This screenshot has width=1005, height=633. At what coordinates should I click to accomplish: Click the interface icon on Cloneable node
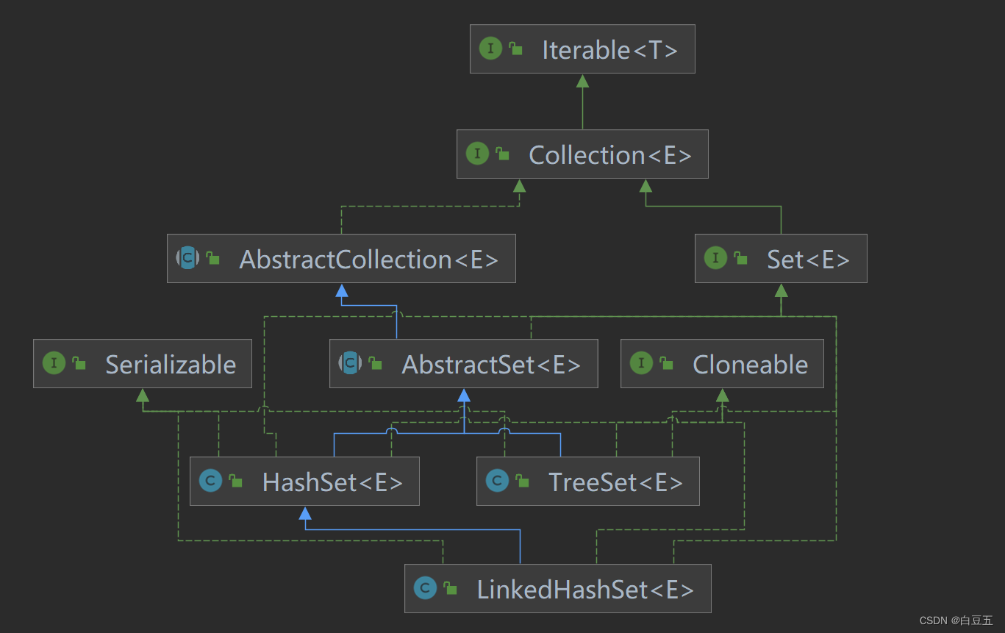[x=641, y=362]
